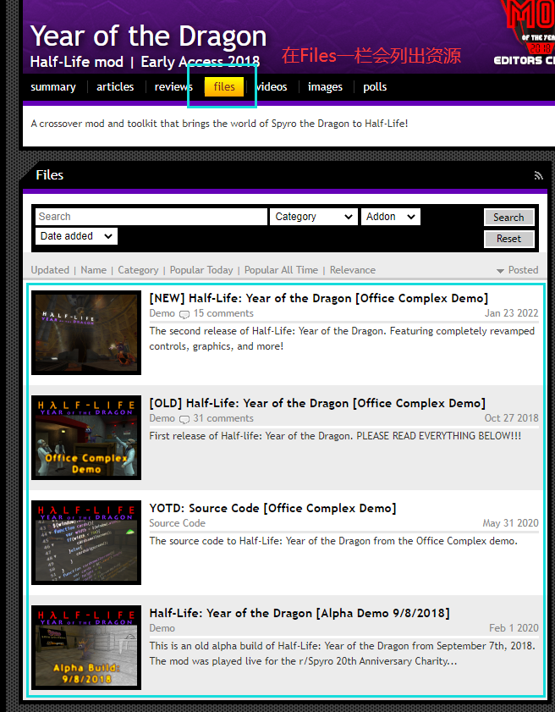Click the Feb 1 2020 date
This screenshot has width=555, height=712.
click(x=514, y=628)
